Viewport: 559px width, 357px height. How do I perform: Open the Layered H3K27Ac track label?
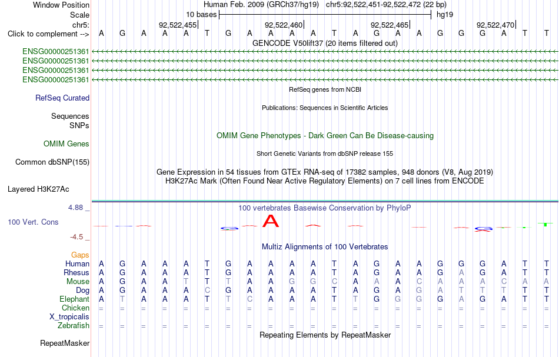click(x=38, y=189)
